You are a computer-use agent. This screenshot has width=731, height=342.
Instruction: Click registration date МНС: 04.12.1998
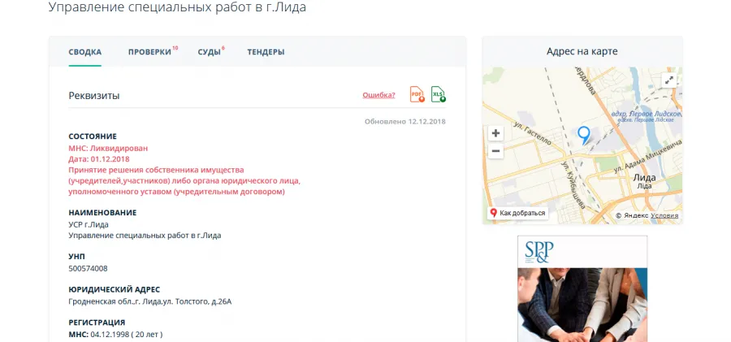click(x=115, y=334)
